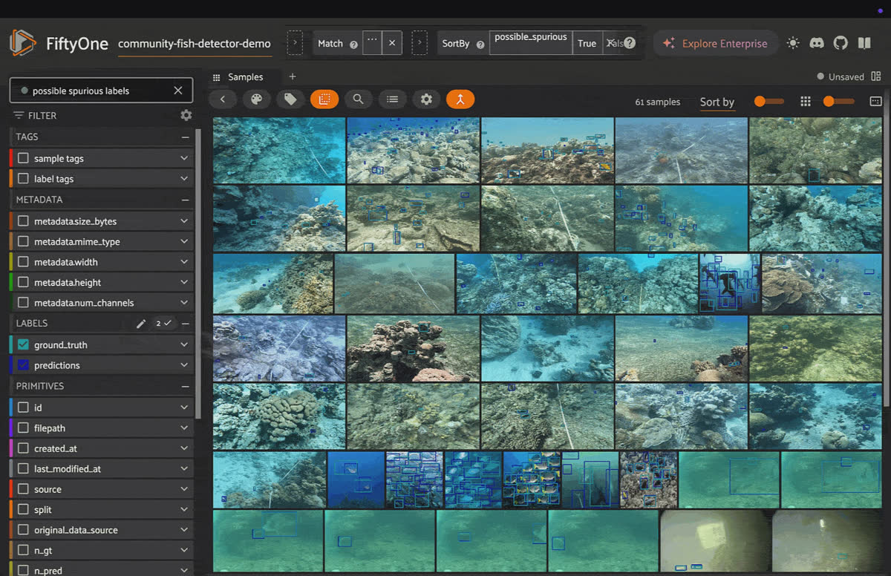Add a new panel tab with plus
The height and width of the screenshot is (576, 891).
tap(293, 76)
